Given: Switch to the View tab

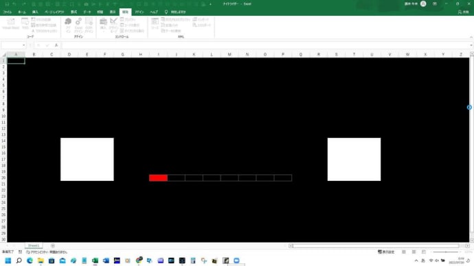Looking at the screenshot, I should pyautogui.click(x=113, y=12).
